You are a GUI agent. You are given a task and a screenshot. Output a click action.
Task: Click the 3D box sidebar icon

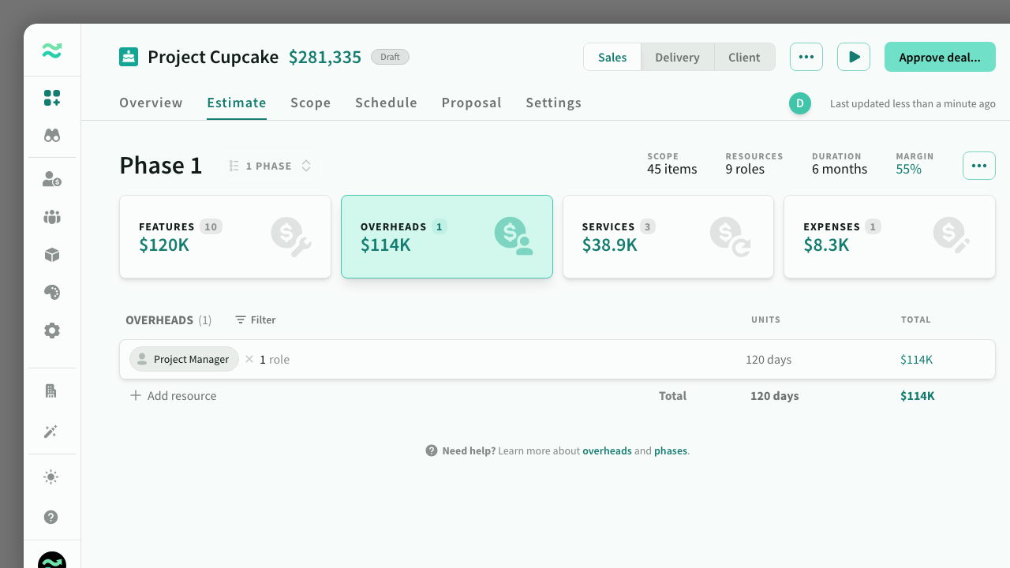click(52, 255)
